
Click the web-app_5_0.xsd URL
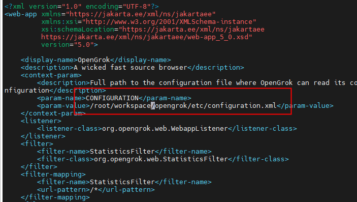(147, 37)
